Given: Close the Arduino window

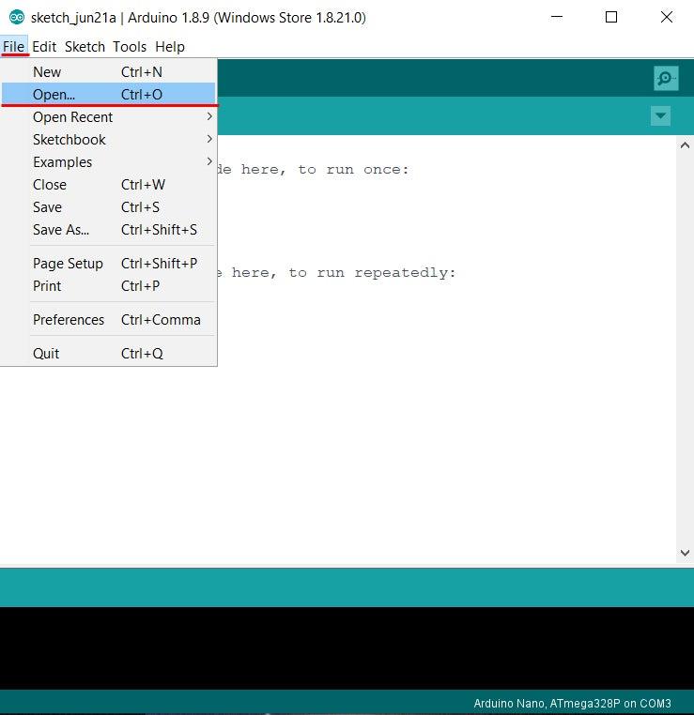Looking at the screenshot, I should click(666, 17).
